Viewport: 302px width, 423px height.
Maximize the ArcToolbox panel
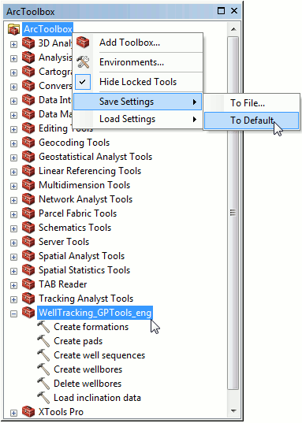pos(221,11)
